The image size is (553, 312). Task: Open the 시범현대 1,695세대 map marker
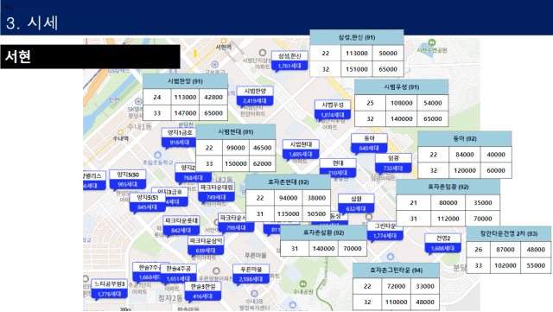(x=301, y=150)
